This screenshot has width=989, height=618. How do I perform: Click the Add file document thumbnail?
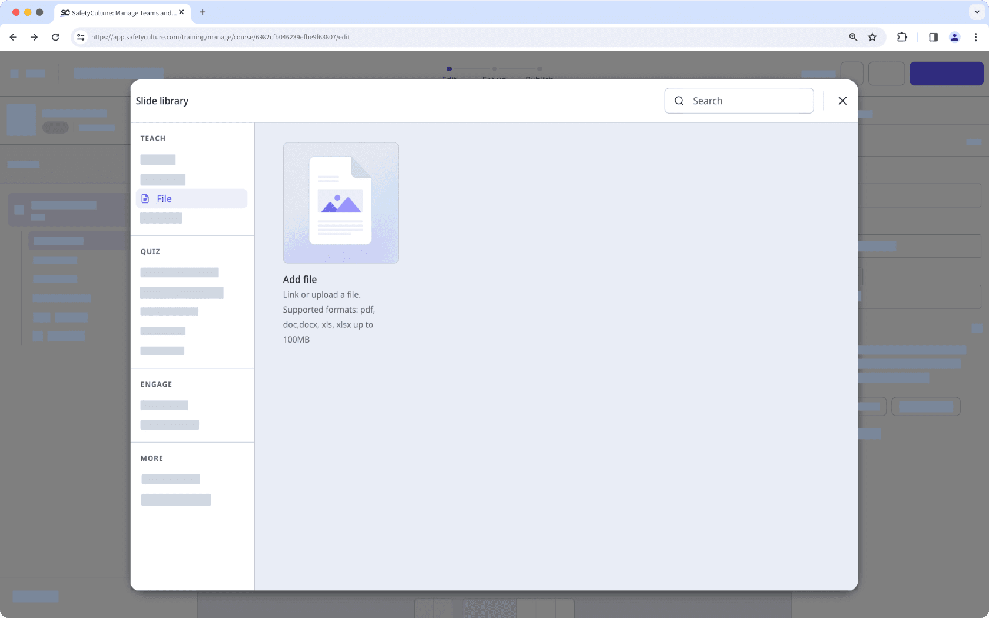[341, 202]
